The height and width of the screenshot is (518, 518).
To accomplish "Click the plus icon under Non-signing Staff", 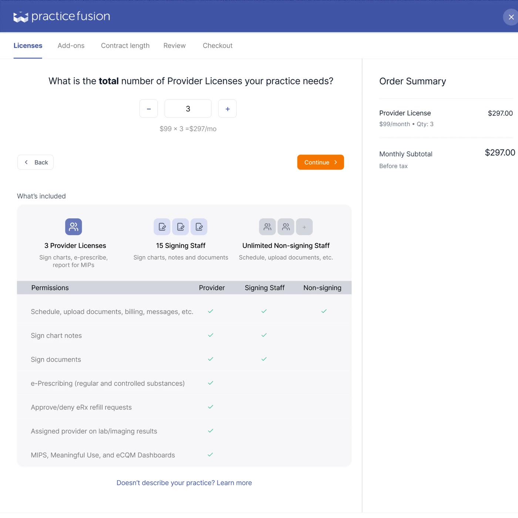I will 305,227.
